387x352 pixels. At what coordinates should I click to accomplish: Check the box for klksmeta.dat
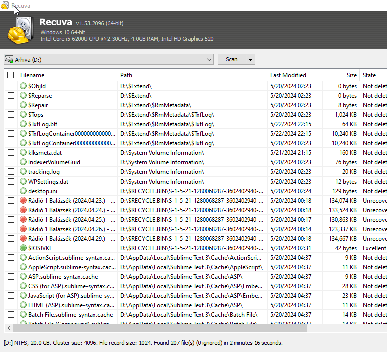[x=11, y=152]
